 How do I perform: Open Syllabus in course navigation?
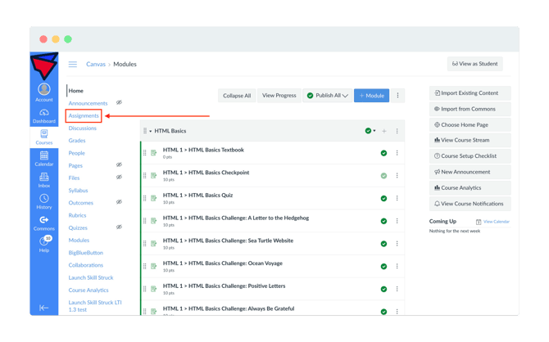(78, 191)
